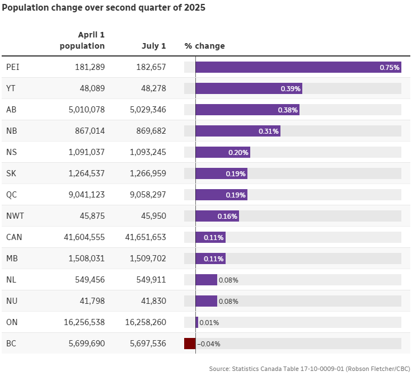
Task: Click the purple PEI 0.75% bar
Action: tap(298, 67)
